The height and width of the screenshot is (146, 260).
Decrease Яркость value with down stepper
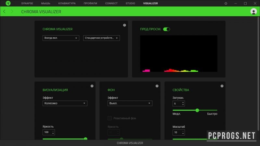[53, 133]
